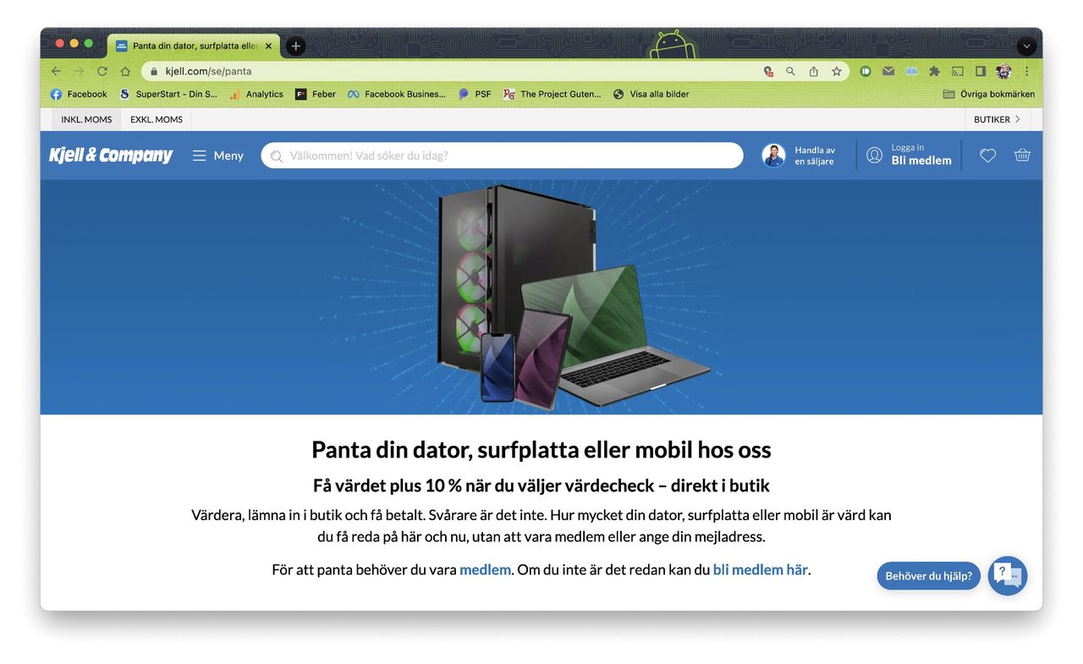Follow the 'bli medlem här' link
This screenshot has height=664, width=1083.
[x=759, y=569]
